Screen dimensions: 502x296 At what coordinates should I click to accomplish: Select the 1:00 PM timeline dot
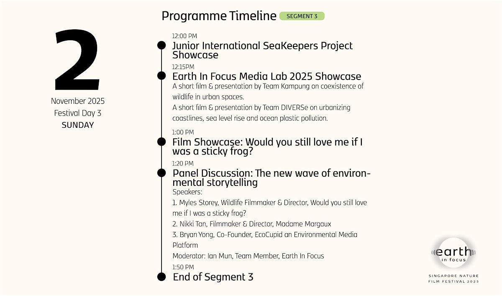[x=161, y=142]
